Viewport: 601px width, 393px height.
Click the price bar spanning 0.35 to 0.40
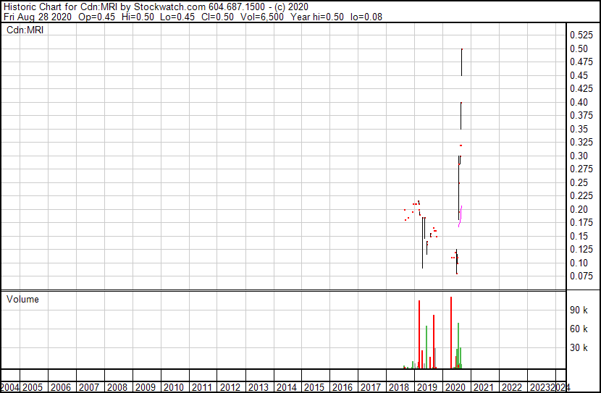[461, 116]
